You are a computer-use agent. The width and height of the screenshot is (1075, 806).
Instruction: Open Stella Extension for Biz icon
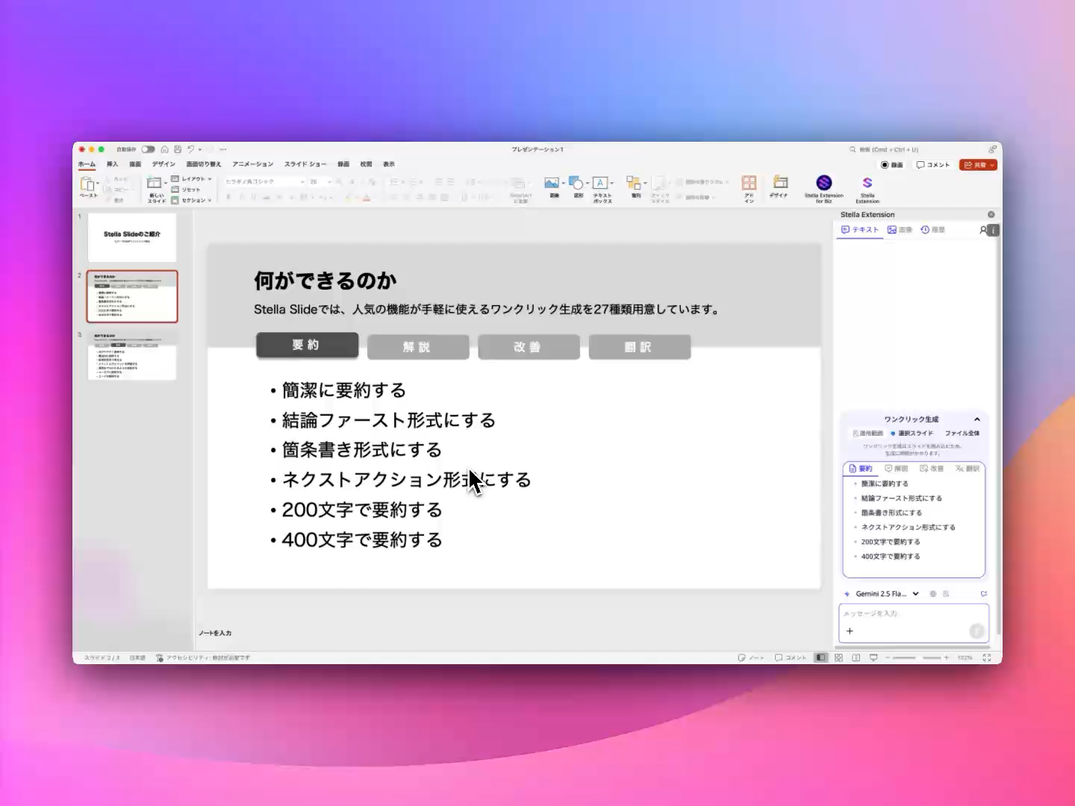tap(824, 183)
